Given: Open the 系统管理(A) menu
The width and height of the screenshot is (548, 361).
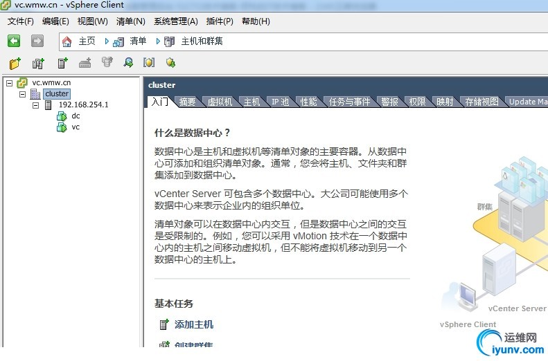Looking at the screenshot, I should coord(176,21).
